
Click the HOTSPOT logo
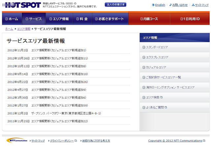click(x=21, y=5)
